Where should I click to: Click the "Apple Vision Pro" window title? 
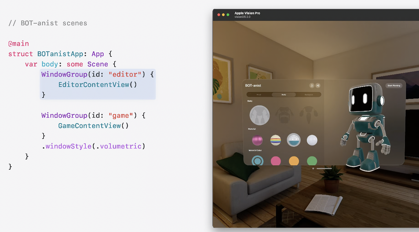(x=247, y=13)
